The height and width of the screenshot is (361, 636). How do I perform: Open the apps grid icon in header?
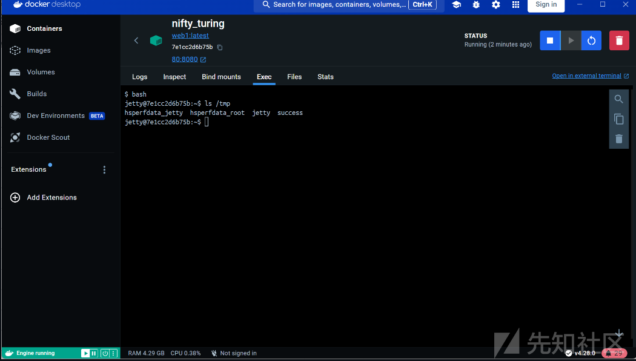515,4
